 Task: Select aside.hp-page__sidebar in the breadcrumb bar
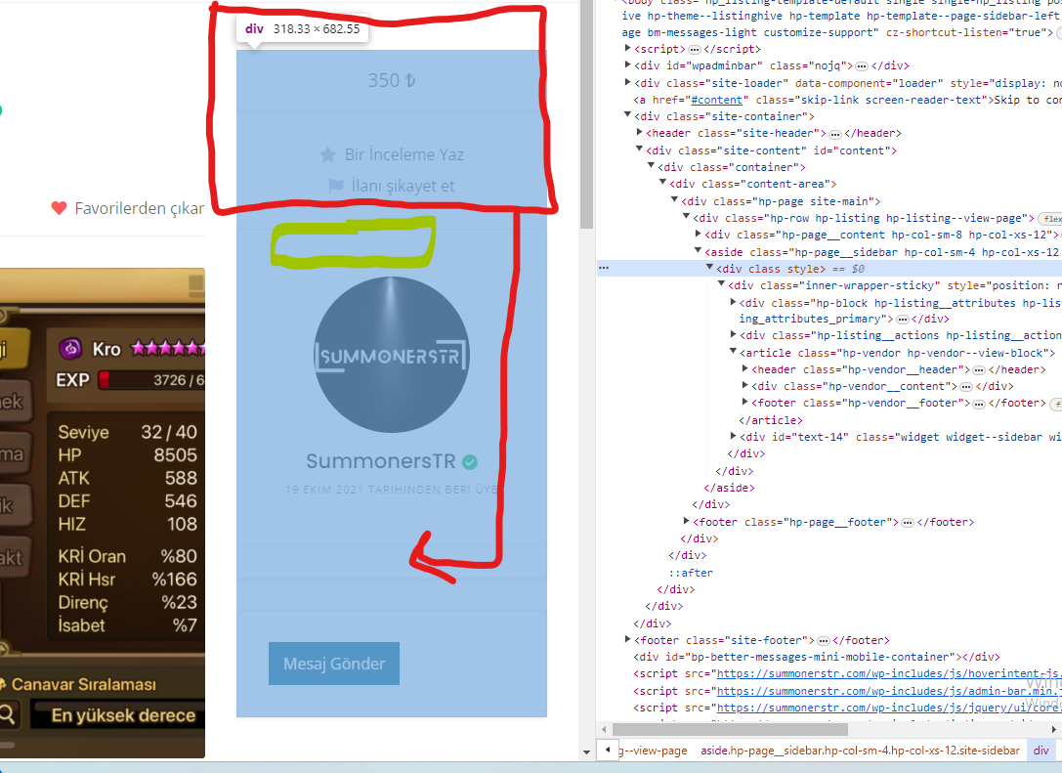click(x=860, y=750)
